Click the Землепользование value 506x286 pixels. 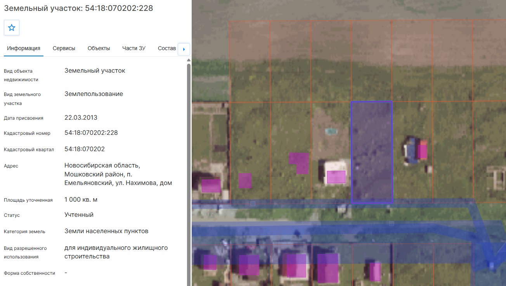pyautogui.click(x=94, y=94)
